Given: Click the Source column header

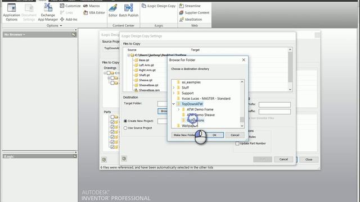Looking at the screenshot, I should 132,50.
